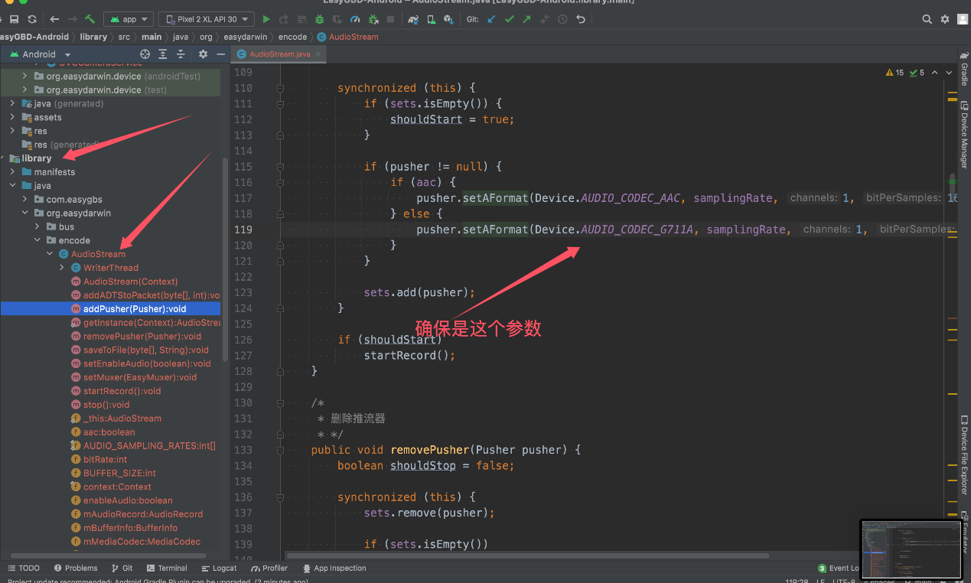Screen dimensions: 971x583
Task: Open the app run configuration dropdown
Action: 129,19
